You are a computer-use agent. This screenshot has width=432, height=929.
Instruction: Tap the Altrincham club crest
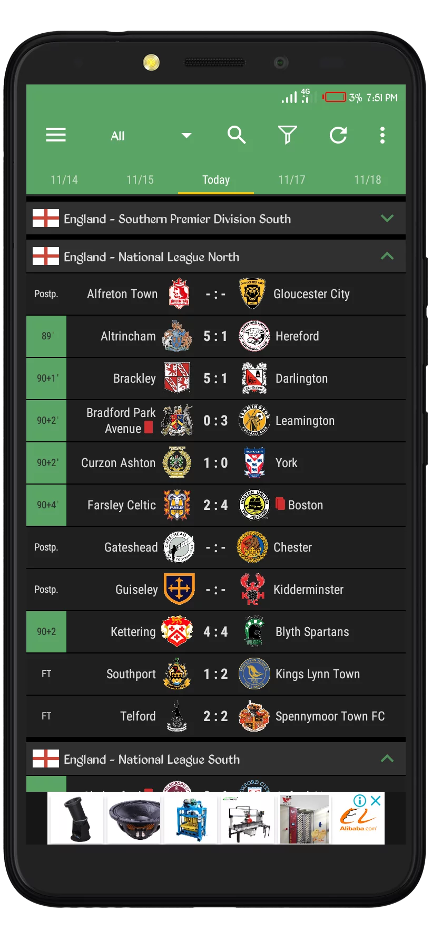click(x=177, y=336)
